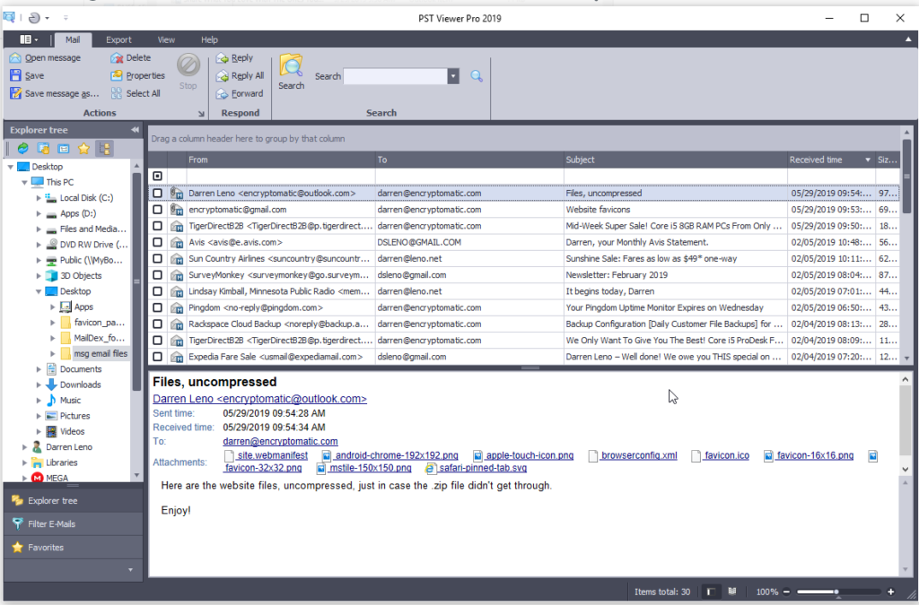Open the android-chrome-192x192.png attachment

click(396, 455)
